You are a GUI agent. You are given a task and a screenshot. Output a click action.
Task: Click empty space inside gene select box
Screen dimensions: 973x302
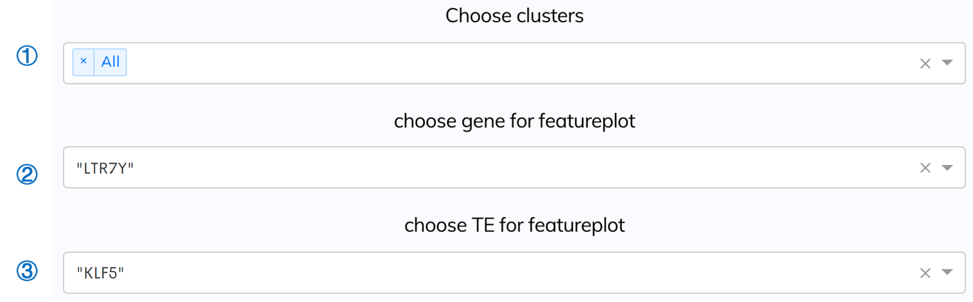(517, 168)
